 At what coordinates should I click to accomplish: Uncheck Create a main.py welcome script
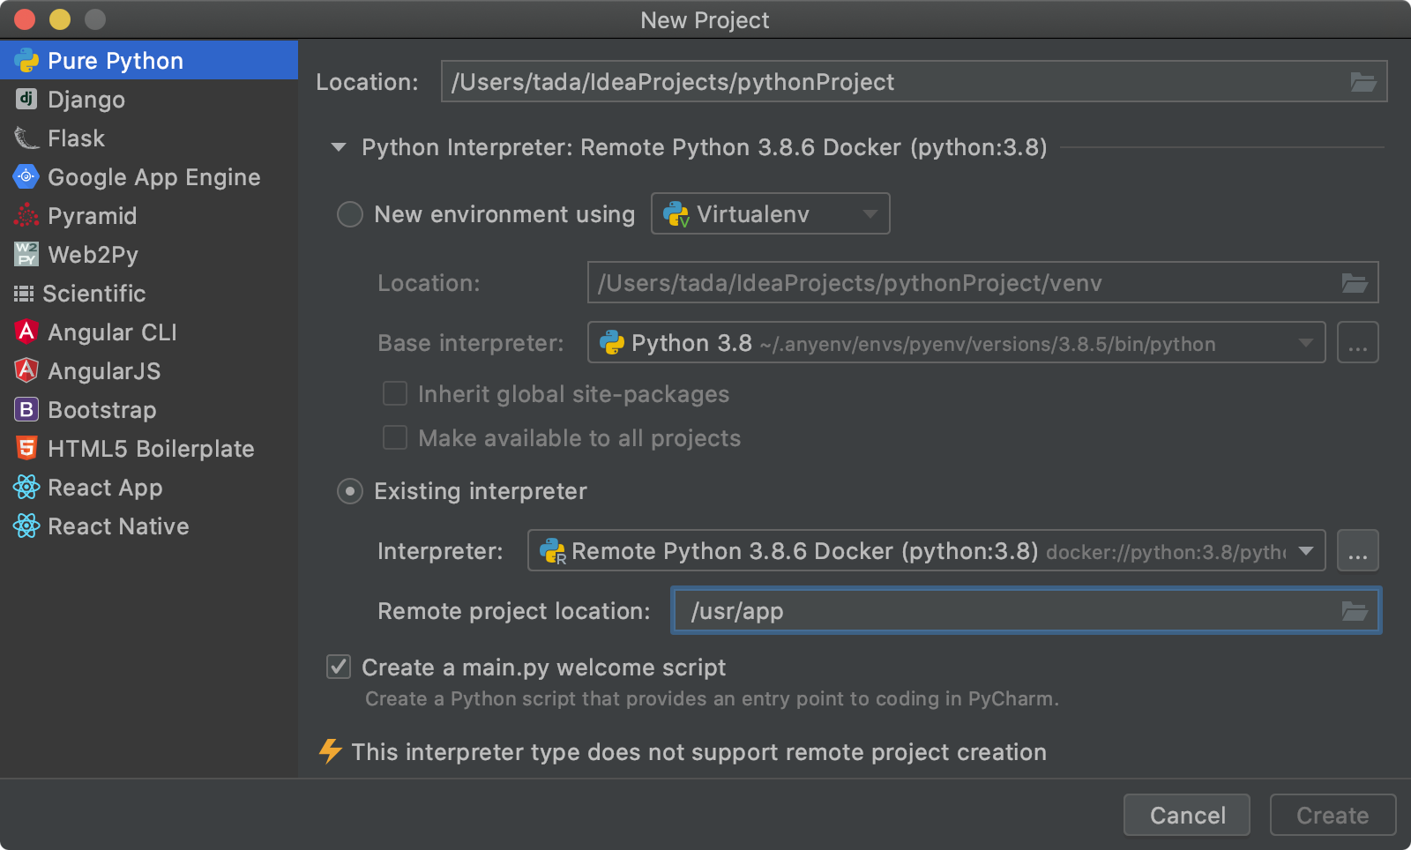click(339, 667)
